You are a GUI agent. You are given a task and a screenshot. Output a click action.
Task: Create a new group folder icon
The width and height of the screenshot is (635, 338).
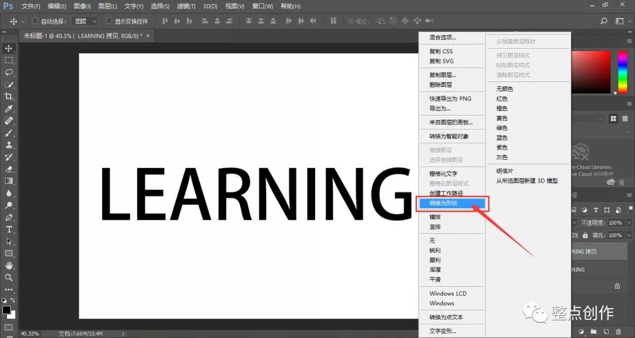point(594,332)
